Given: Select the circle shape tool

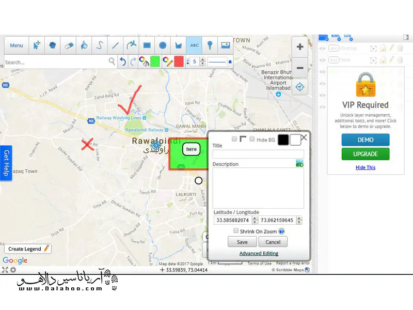Looking at the screenshot, I should (x=163, y=45).
